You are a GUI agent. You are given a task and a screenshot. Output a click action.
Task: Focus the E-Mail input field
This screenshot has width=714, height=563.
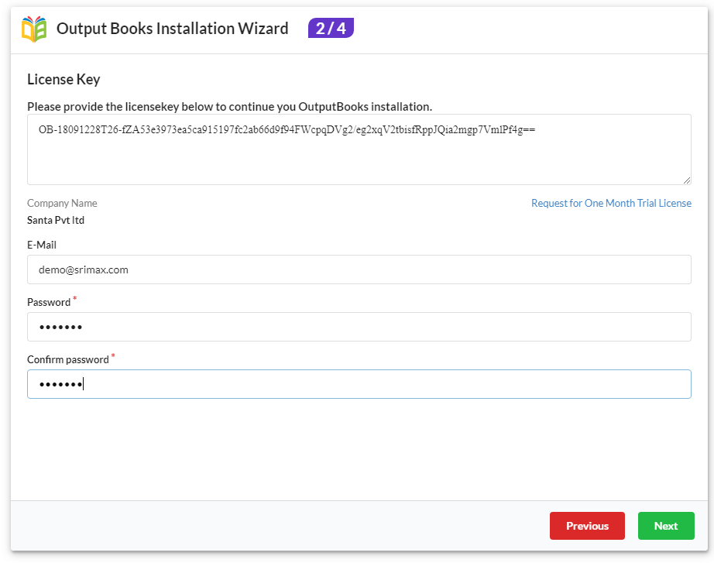point(359,269)
